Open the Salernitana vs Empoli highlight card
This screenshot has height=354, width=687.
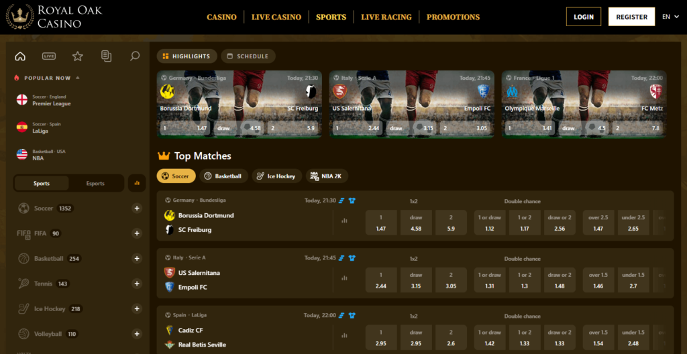click(x=412, y=105)
